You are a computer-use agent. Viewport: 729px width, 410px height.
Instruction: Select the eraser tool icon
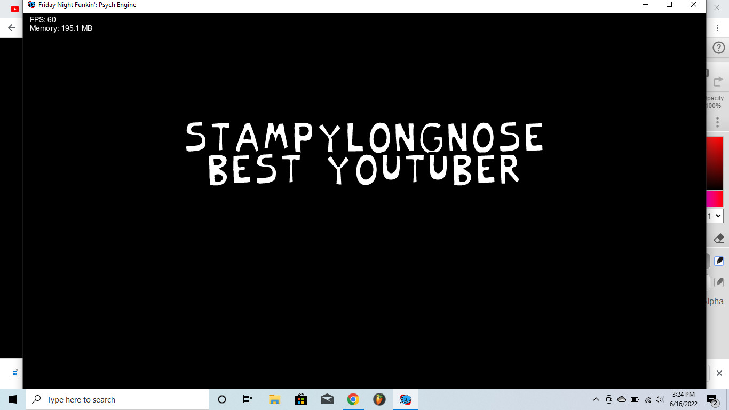click(x=718, y=238)
